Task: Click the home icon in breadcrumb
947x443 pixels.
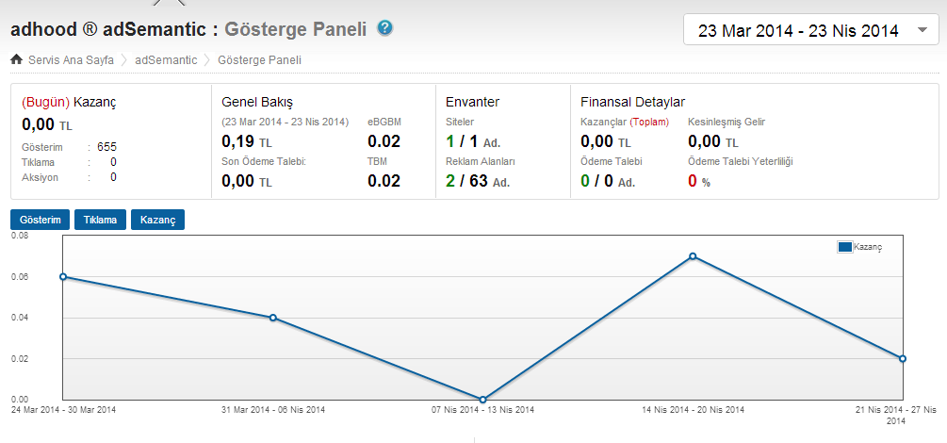Action: click(x=17, y=59)
